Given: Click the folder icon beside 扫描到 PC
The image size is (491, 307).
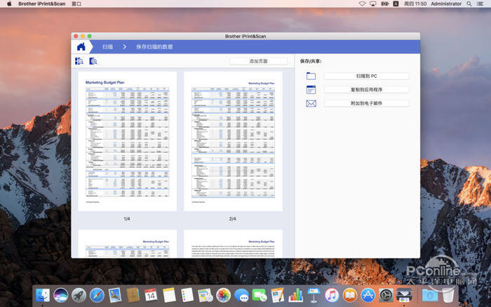Looking at the screenshot, I should tap(311, 76).
